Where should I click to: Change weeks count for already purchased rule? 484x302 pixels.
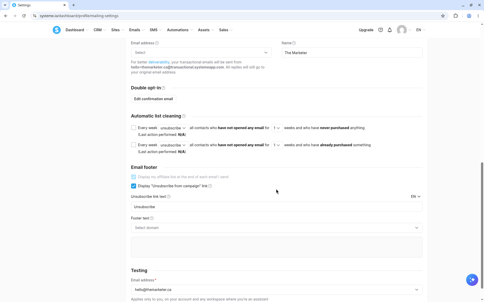[277, 145]
